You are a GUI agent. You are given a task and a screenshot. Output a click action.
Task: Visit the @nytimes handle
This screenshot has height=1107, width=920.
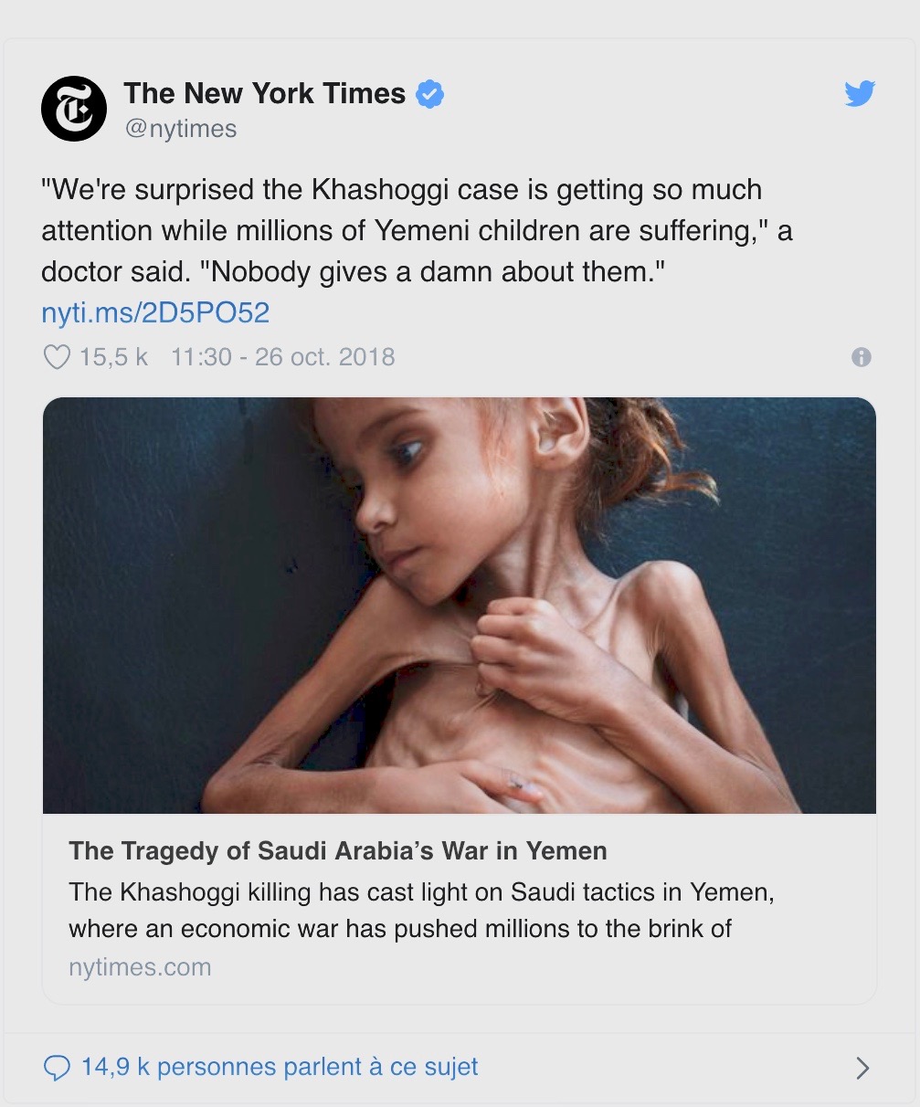pos(180,129)
